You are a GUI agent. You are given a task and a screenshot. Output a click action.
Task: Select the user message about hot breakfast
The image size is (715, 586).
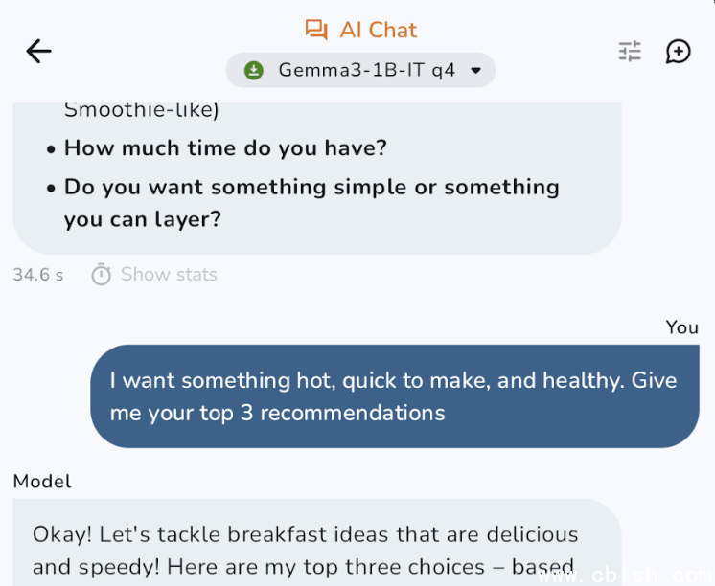click(x=395, y=396)
